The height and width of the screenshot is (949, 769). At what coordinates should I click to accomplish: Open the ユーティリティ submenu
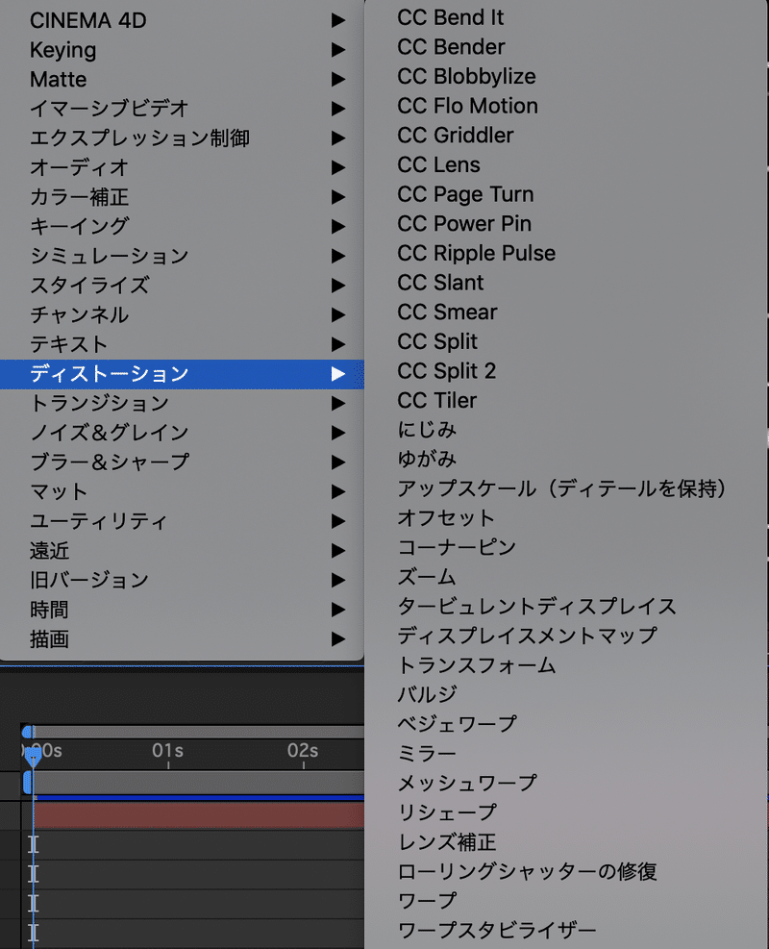[182, 521]
